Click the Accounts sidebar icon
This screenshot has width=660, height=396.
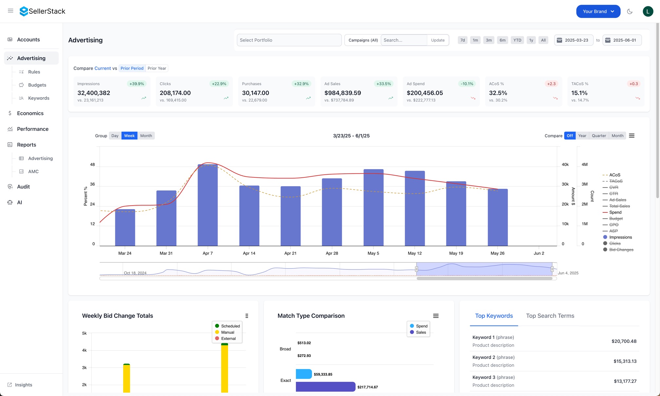pyautogui.click(x=10, y=39)
